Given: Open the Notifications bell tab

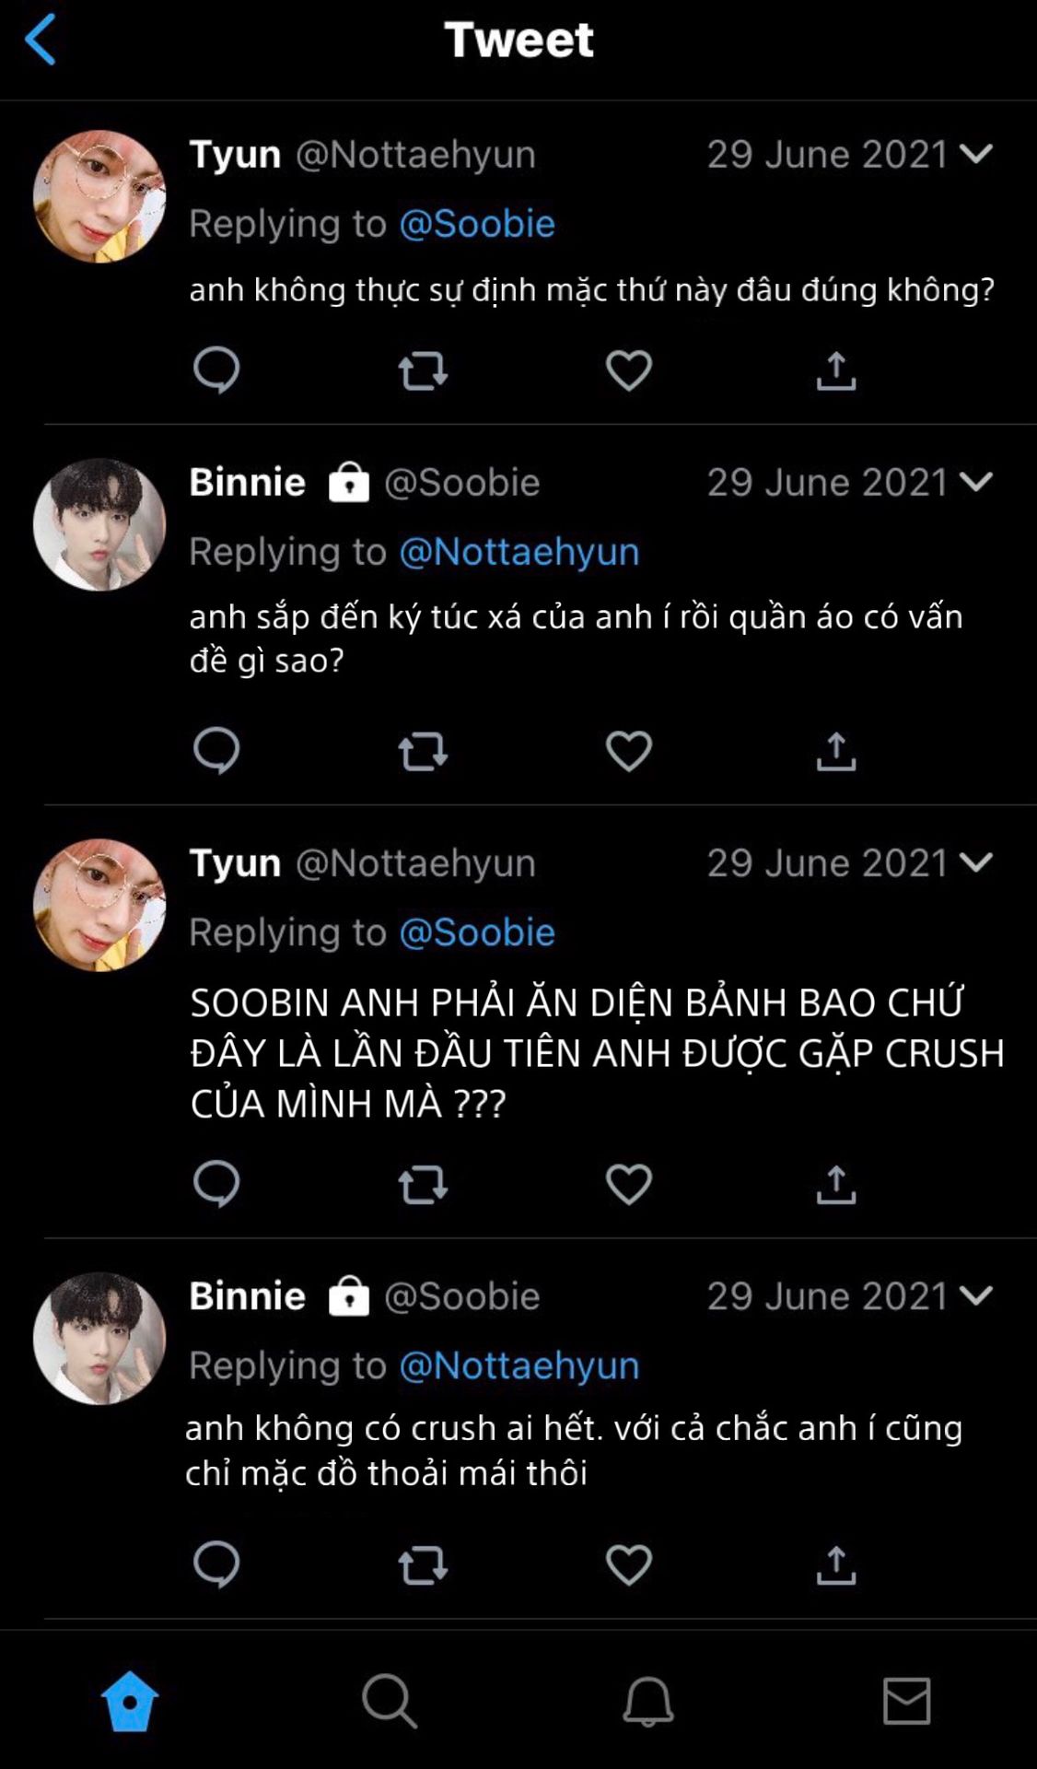Looking at the screenshot, I should [x=648, y=1700].
